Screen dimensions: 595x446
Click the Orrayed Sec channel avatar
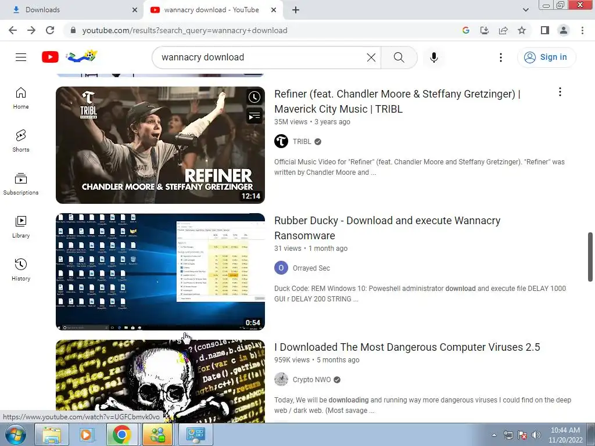pos(281,268)
